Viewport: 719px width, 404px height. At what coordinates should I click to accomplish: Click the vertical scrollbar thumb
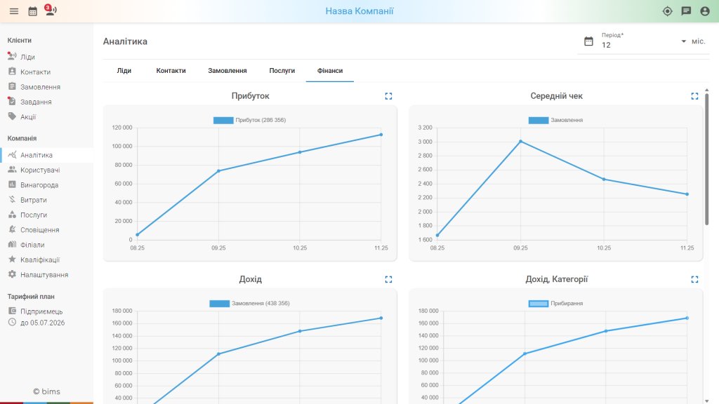coord(706,159)
